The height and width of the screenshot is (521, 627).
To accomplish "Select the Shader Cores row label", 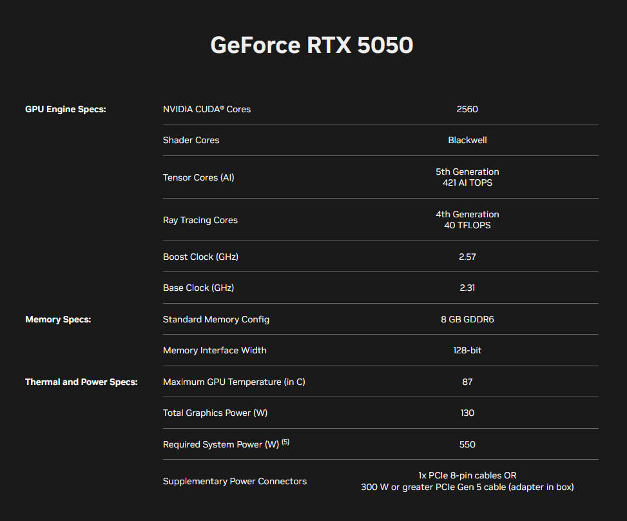I will 191,140.
